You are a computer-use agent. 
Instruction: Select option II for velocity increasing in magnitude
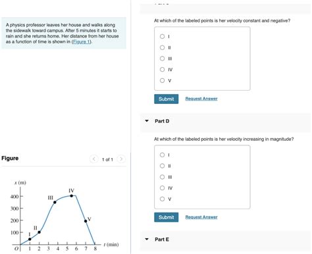(x=162, y=166)
